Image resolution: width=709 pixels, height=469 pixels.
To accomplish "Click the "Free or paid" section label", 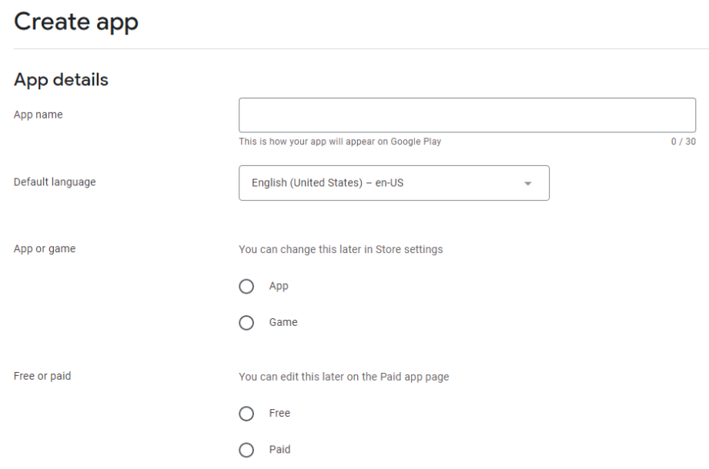I will tap(42, 376).
